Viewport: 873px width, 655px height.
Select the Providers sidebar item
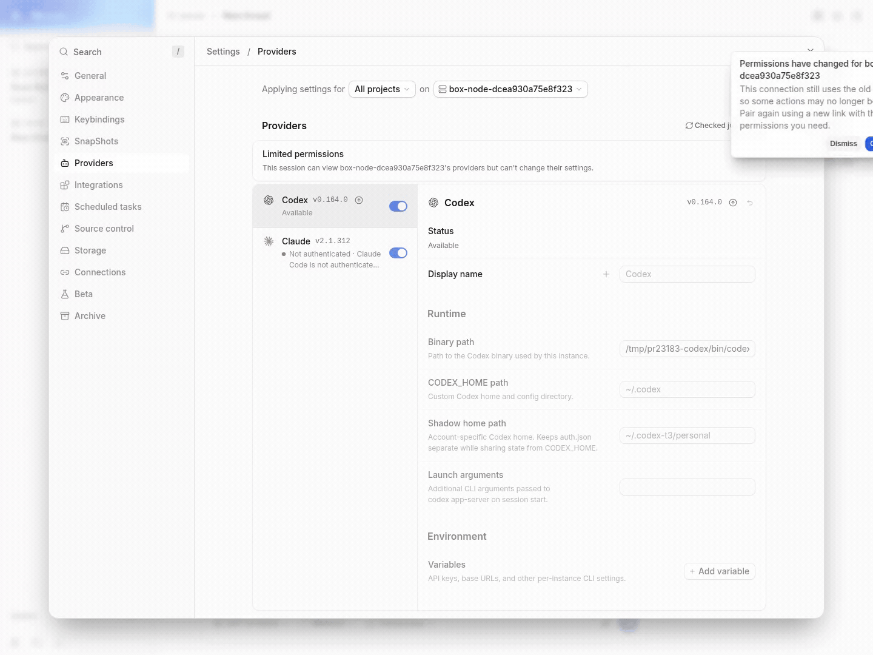point(121,163)
